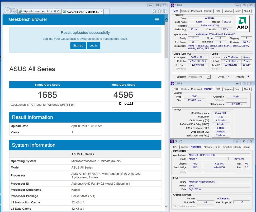256x212 pixels.
Task: Open Graphics tab in top CPU-Z window
Action: pyautogui.click(x=228, y=11)
